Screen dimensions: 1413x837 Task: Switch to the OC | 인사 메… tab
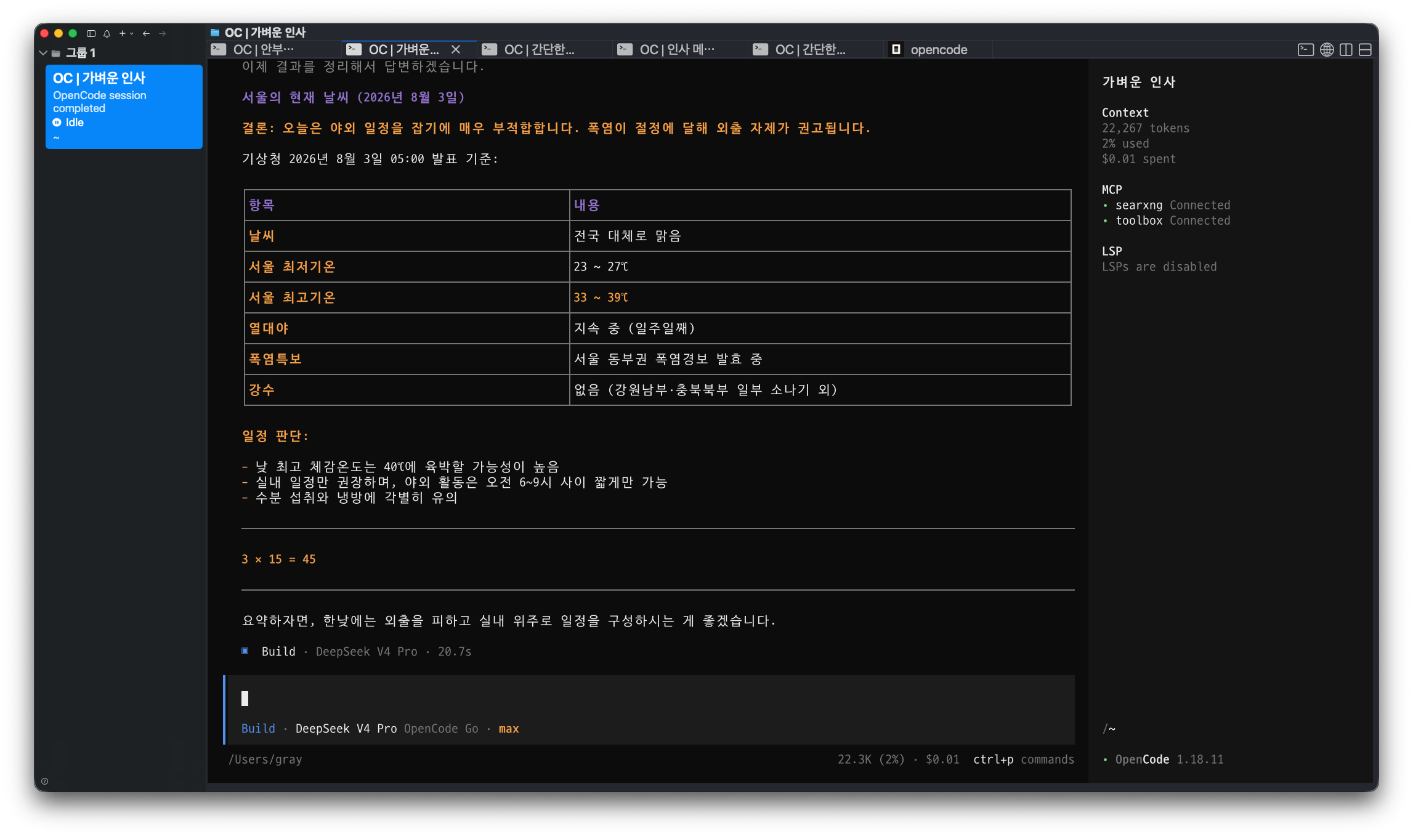(679, 49)
